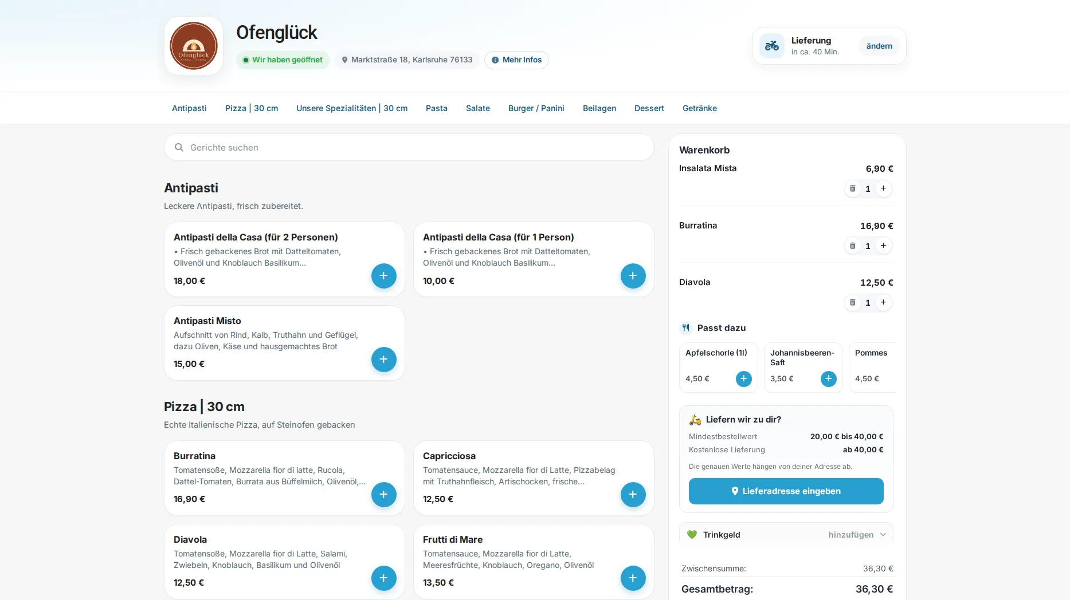
Task: Jump to Pizza | 30 cm category
Action: pyautogui.click(x=252, y=108)
